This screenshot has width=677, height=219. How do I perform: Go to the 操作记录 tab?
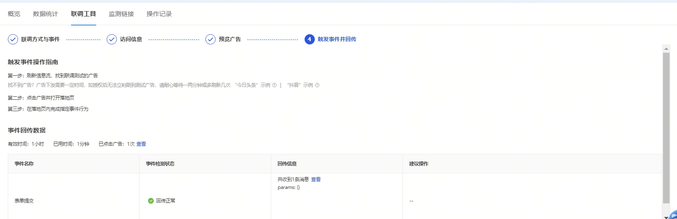[159, 14]
